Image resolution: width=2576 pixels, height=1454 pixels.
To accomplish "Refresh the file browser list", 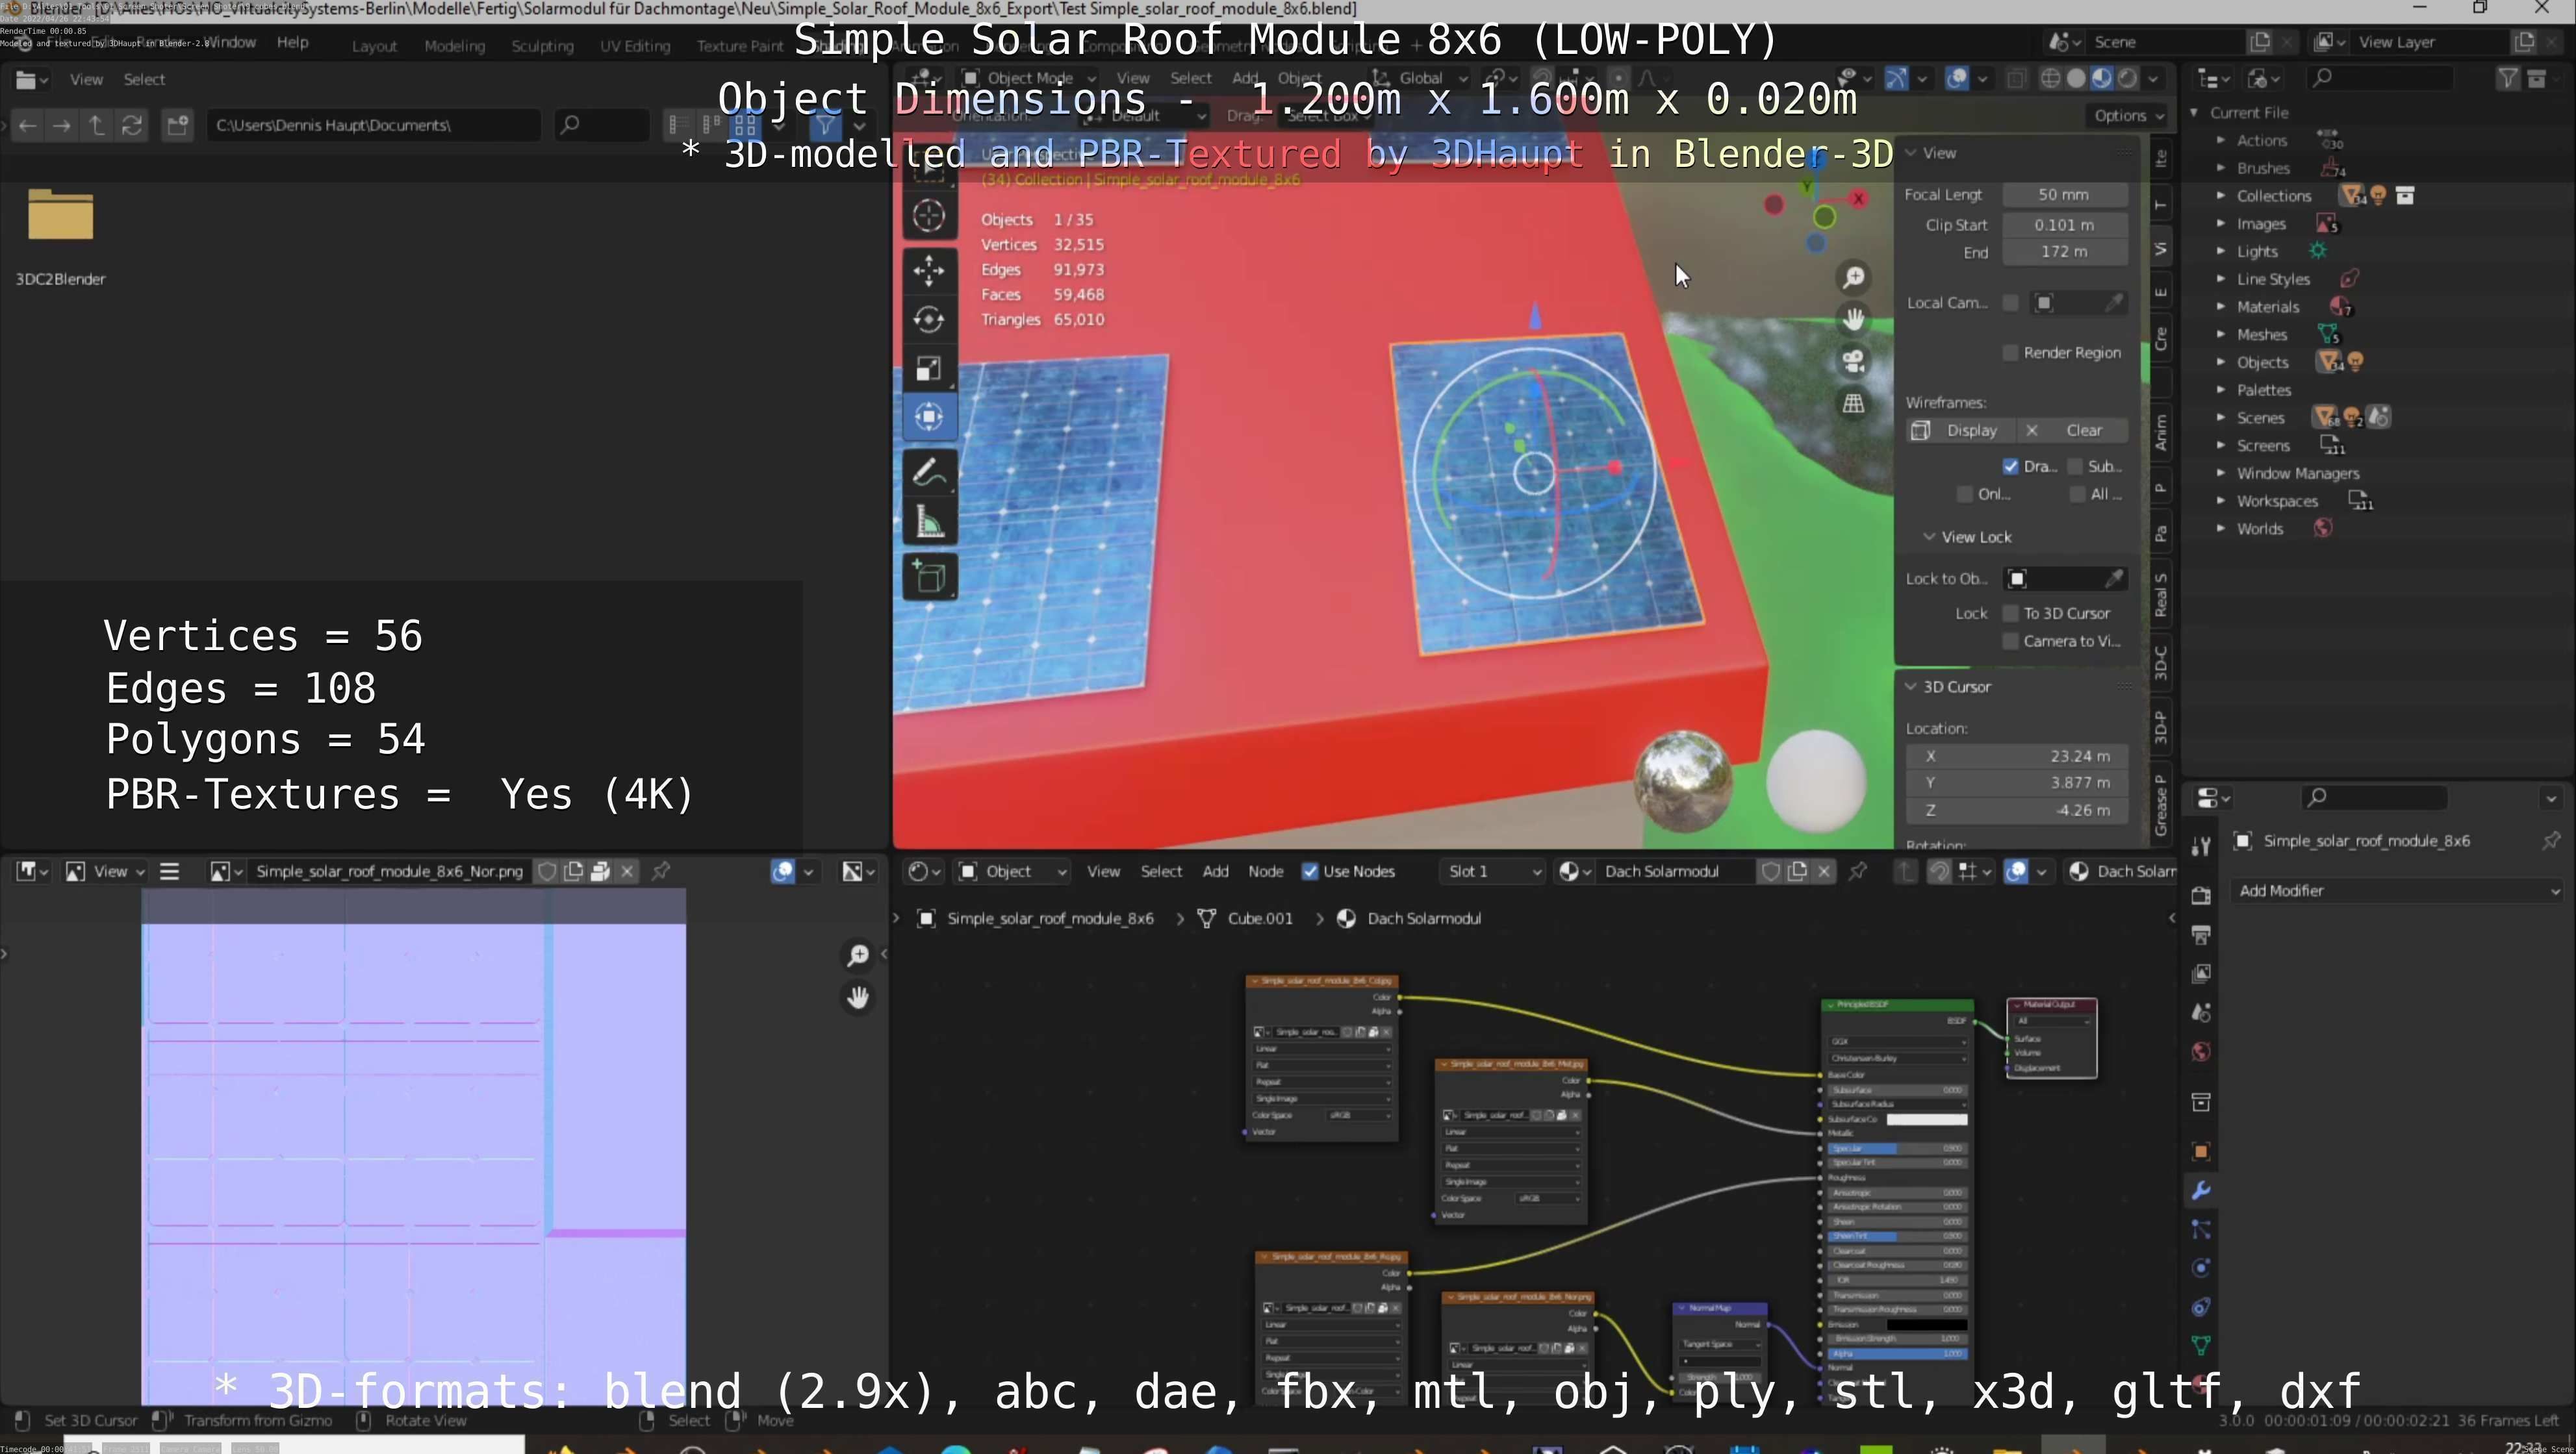I will [x=131, y=125].
